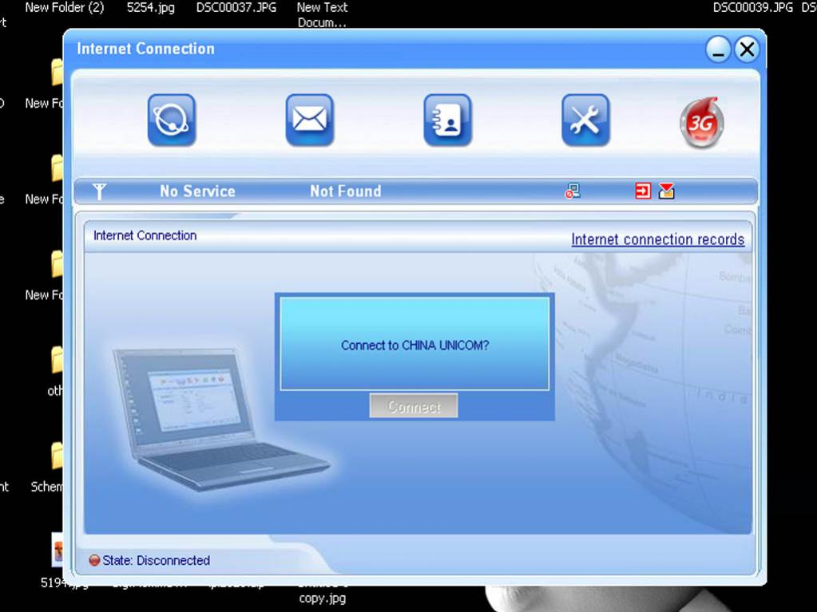
Task: Open the SMS envelope icon
Action: (310, 120)
